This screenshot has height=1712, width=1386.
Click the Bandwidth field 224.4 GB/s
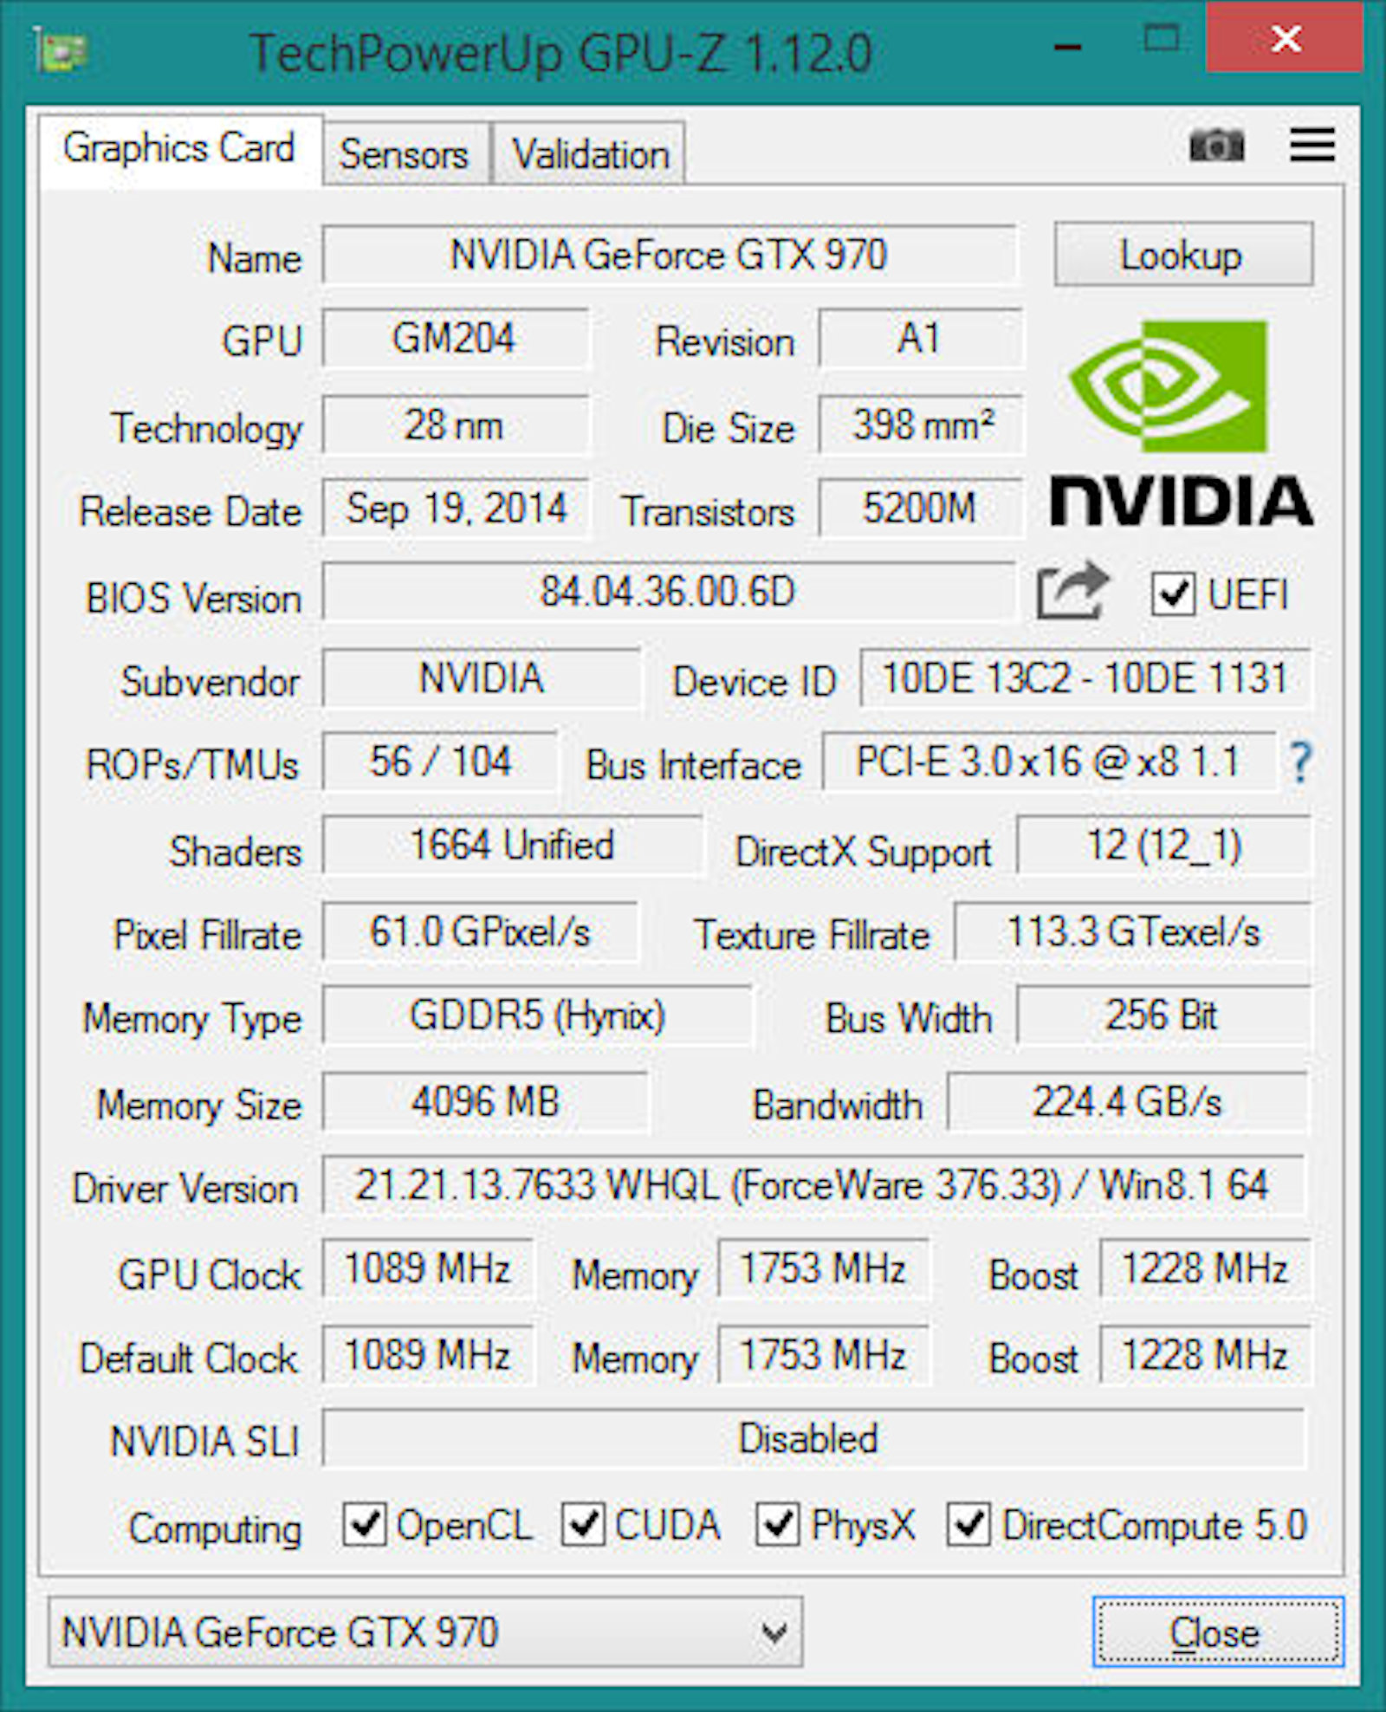tap(1128, 1102)
